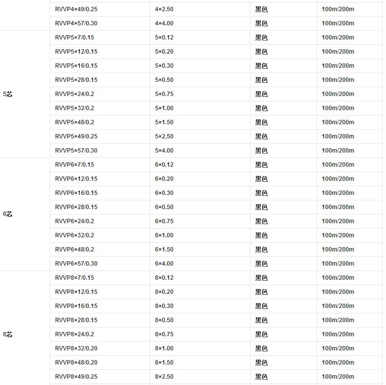Click 黑色 color cell in RVVP5×32/0.2 row
Screen dimensions: 386x385
[x=261, y=108]
